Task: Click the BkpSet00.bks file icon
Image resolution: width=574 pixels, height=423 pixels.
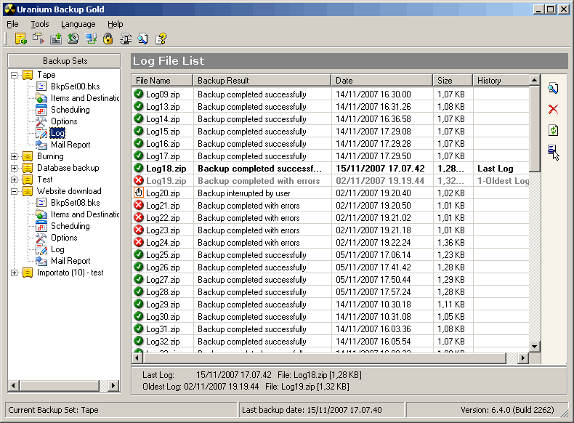Action: 41,86
